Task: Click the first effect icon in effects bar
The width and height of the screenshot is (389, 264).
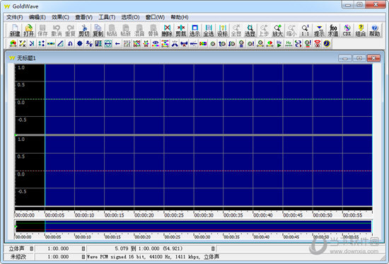Action: coord(13,44)
